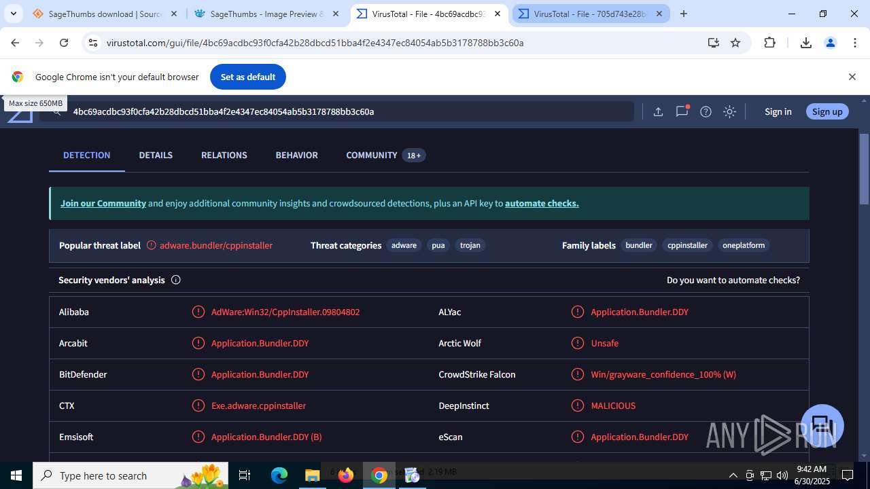
Task: Click the adware threat category tag
Action: pos(404,245)
